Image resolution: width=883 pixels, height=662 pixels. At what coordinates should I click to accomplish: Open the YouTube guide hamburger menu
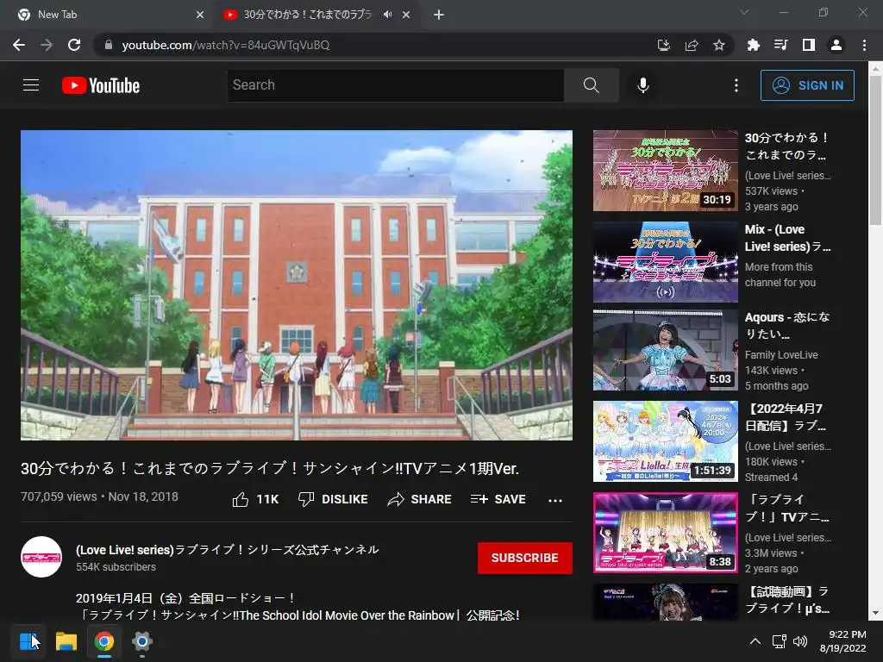tap(31, 85)
